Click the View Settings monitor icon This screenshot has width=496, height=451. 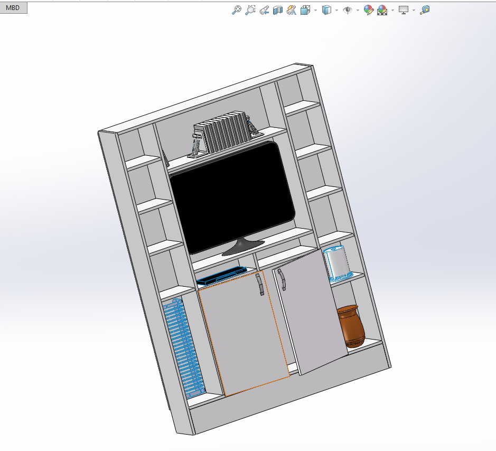(x=404, y=11)
